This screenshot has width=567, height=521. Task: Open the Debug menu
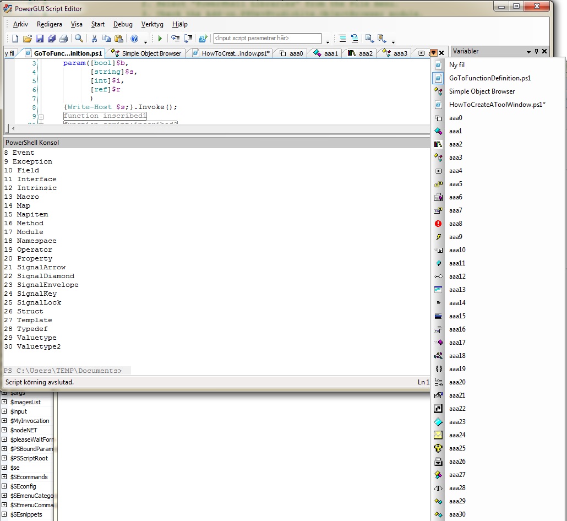123,24
